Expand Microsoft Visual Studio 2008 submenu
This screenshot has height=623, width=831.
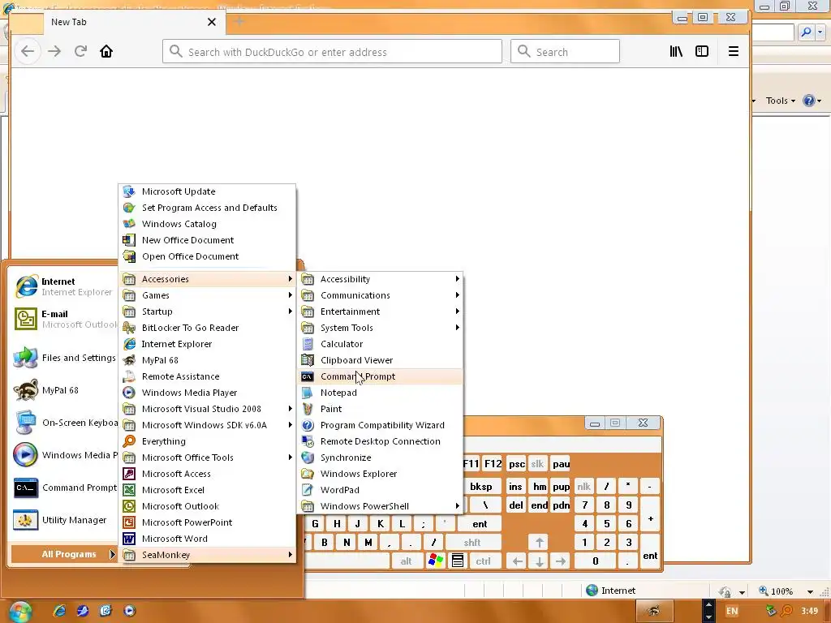click(x=207, y=409)
